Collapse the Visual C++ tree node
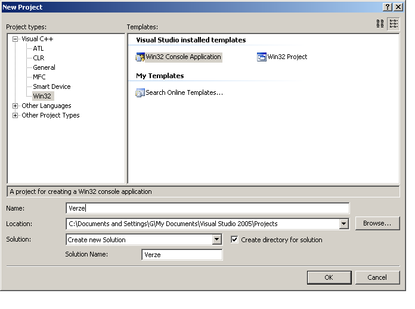Screen dimensions: 415x309 click(15, 39)
